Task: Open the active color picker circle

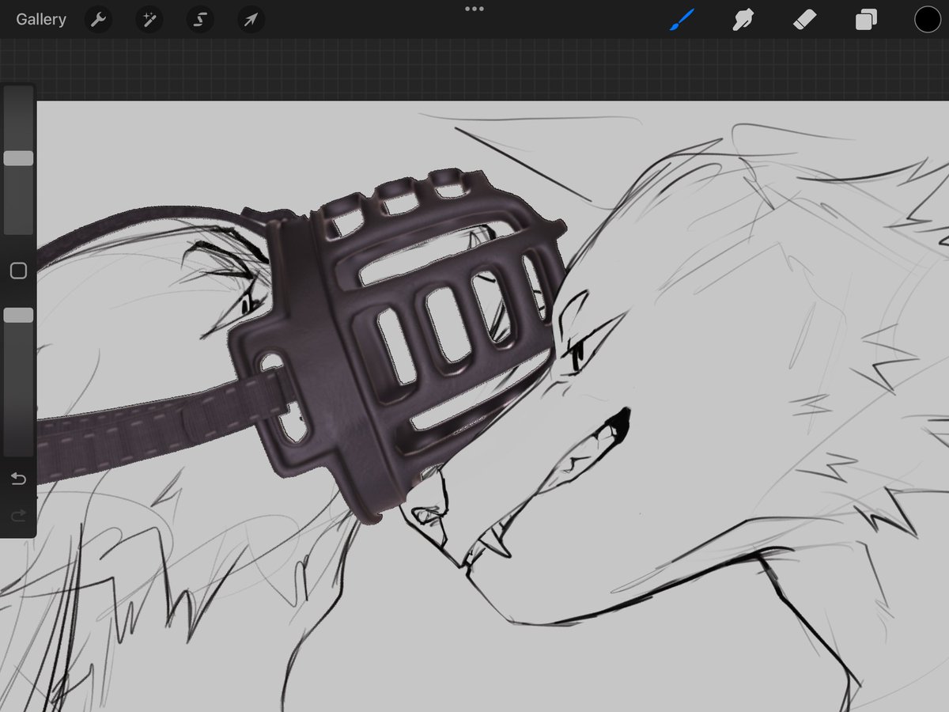Action: 928,20
